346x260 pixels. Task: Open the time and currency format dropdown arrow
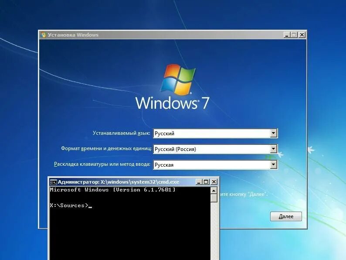(273, 149)
